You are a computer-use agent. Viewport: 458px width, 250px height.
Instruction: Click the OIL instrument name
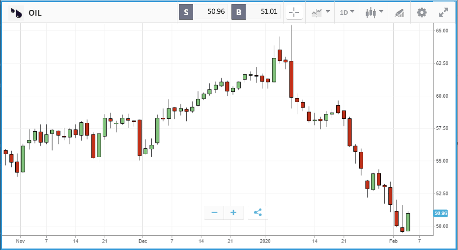[x=35, y=13]
